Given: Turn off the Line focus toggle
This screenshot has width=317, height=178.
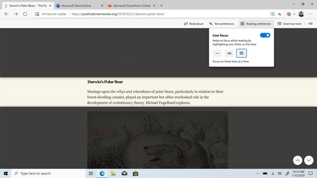Looking at the screenshot, I should tap(265, 35).
